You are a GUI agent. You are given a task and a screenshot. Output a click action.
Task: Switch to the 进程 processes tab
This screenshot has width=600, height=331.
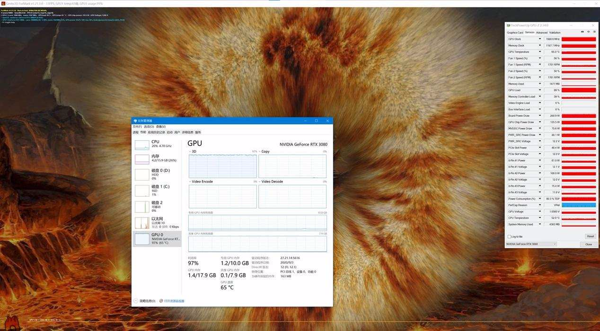(x=136, y=132)
